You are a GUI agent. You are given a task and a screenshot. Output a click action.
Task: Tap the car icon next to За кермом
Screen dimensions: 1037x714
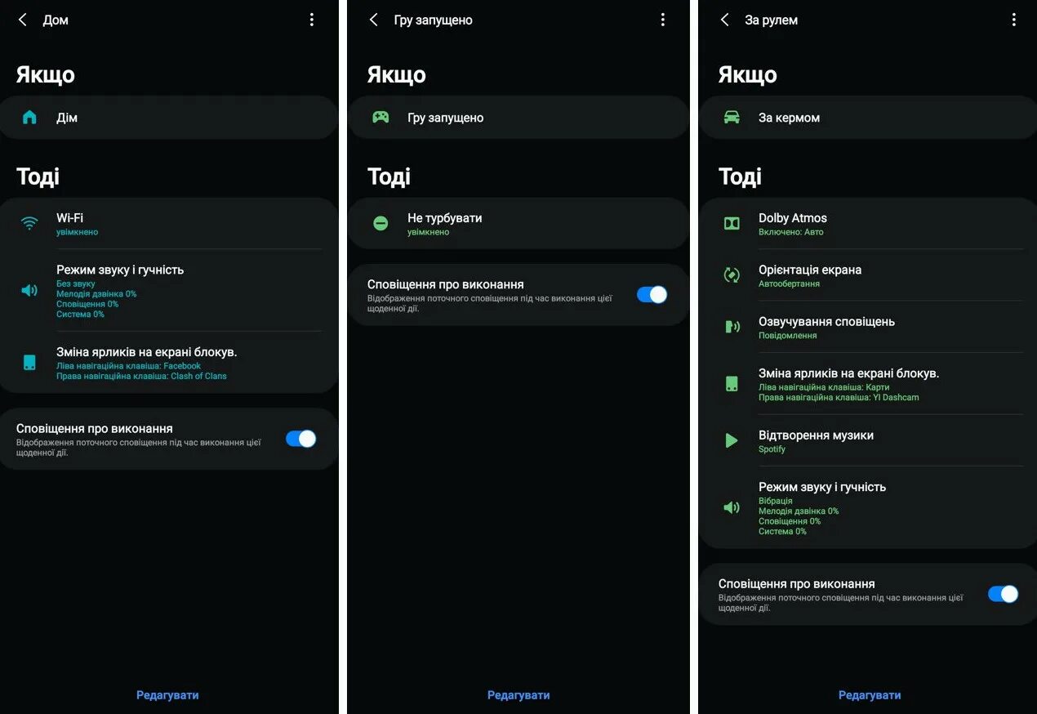pyautogui.click(x=732, y=118)
